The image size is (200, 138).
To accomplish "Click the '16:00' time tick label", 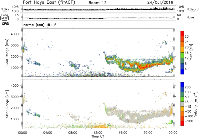I will pyautogui.click(x=123, y=133).
